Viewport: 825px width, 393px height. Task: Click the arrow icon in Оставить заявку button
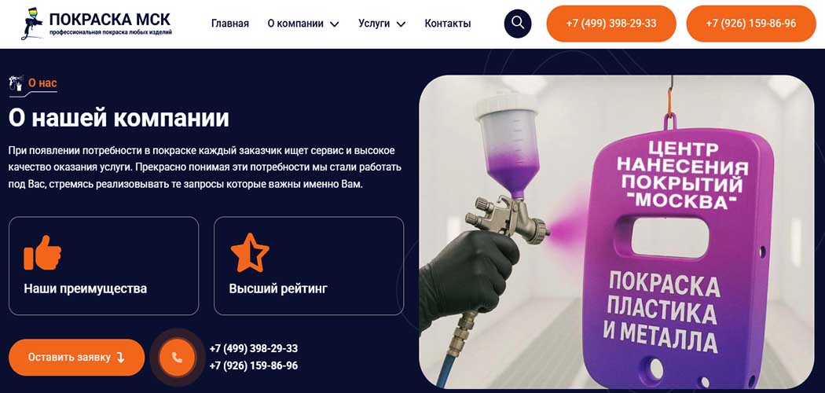(120, 357)
